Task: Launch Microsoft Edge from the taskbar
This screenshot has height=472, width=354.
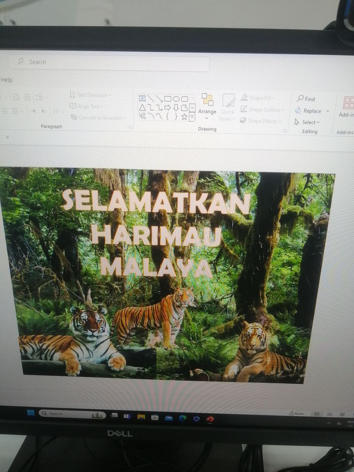Action: tap(183, 418)
